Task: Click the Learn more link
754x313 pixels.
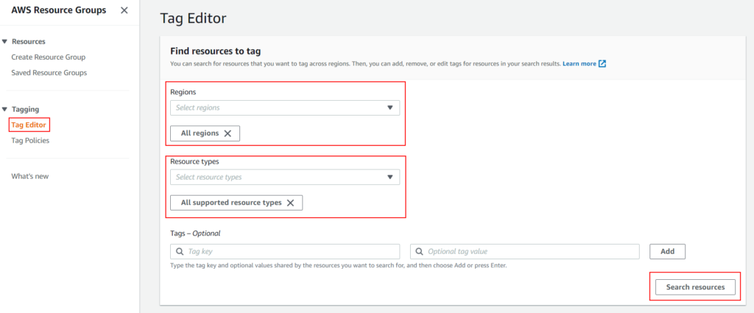Action: click(579, 64)
